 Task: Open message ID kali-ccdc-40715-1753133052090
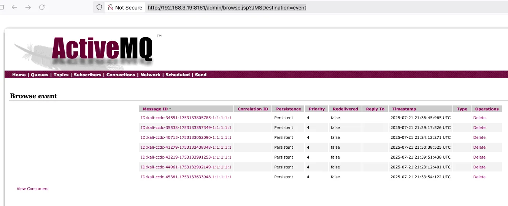(186, 137)
